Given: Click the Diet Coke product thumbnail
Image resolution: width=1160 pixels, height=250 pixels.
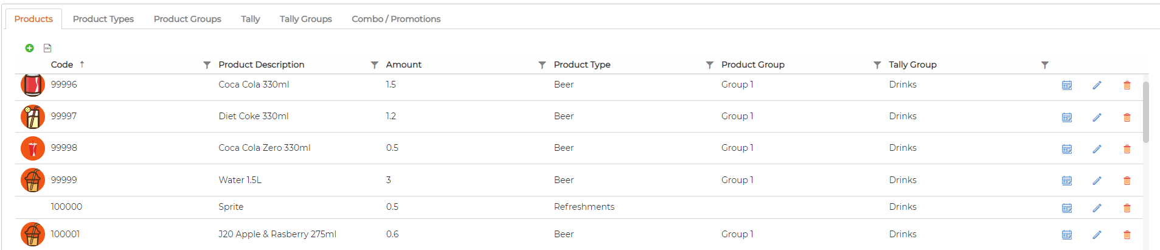Looking at the screenshot, I should click(33, 117).
